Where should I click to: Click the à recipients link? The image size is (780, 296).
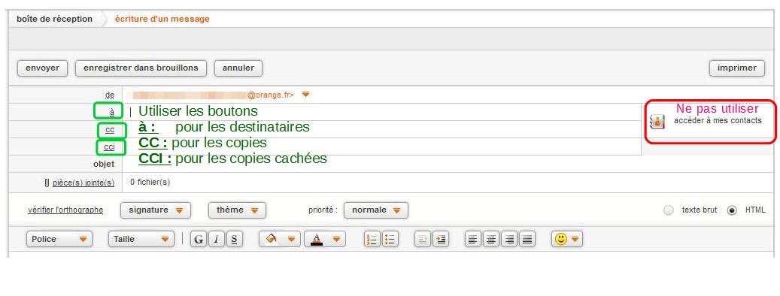pos(112,112)
